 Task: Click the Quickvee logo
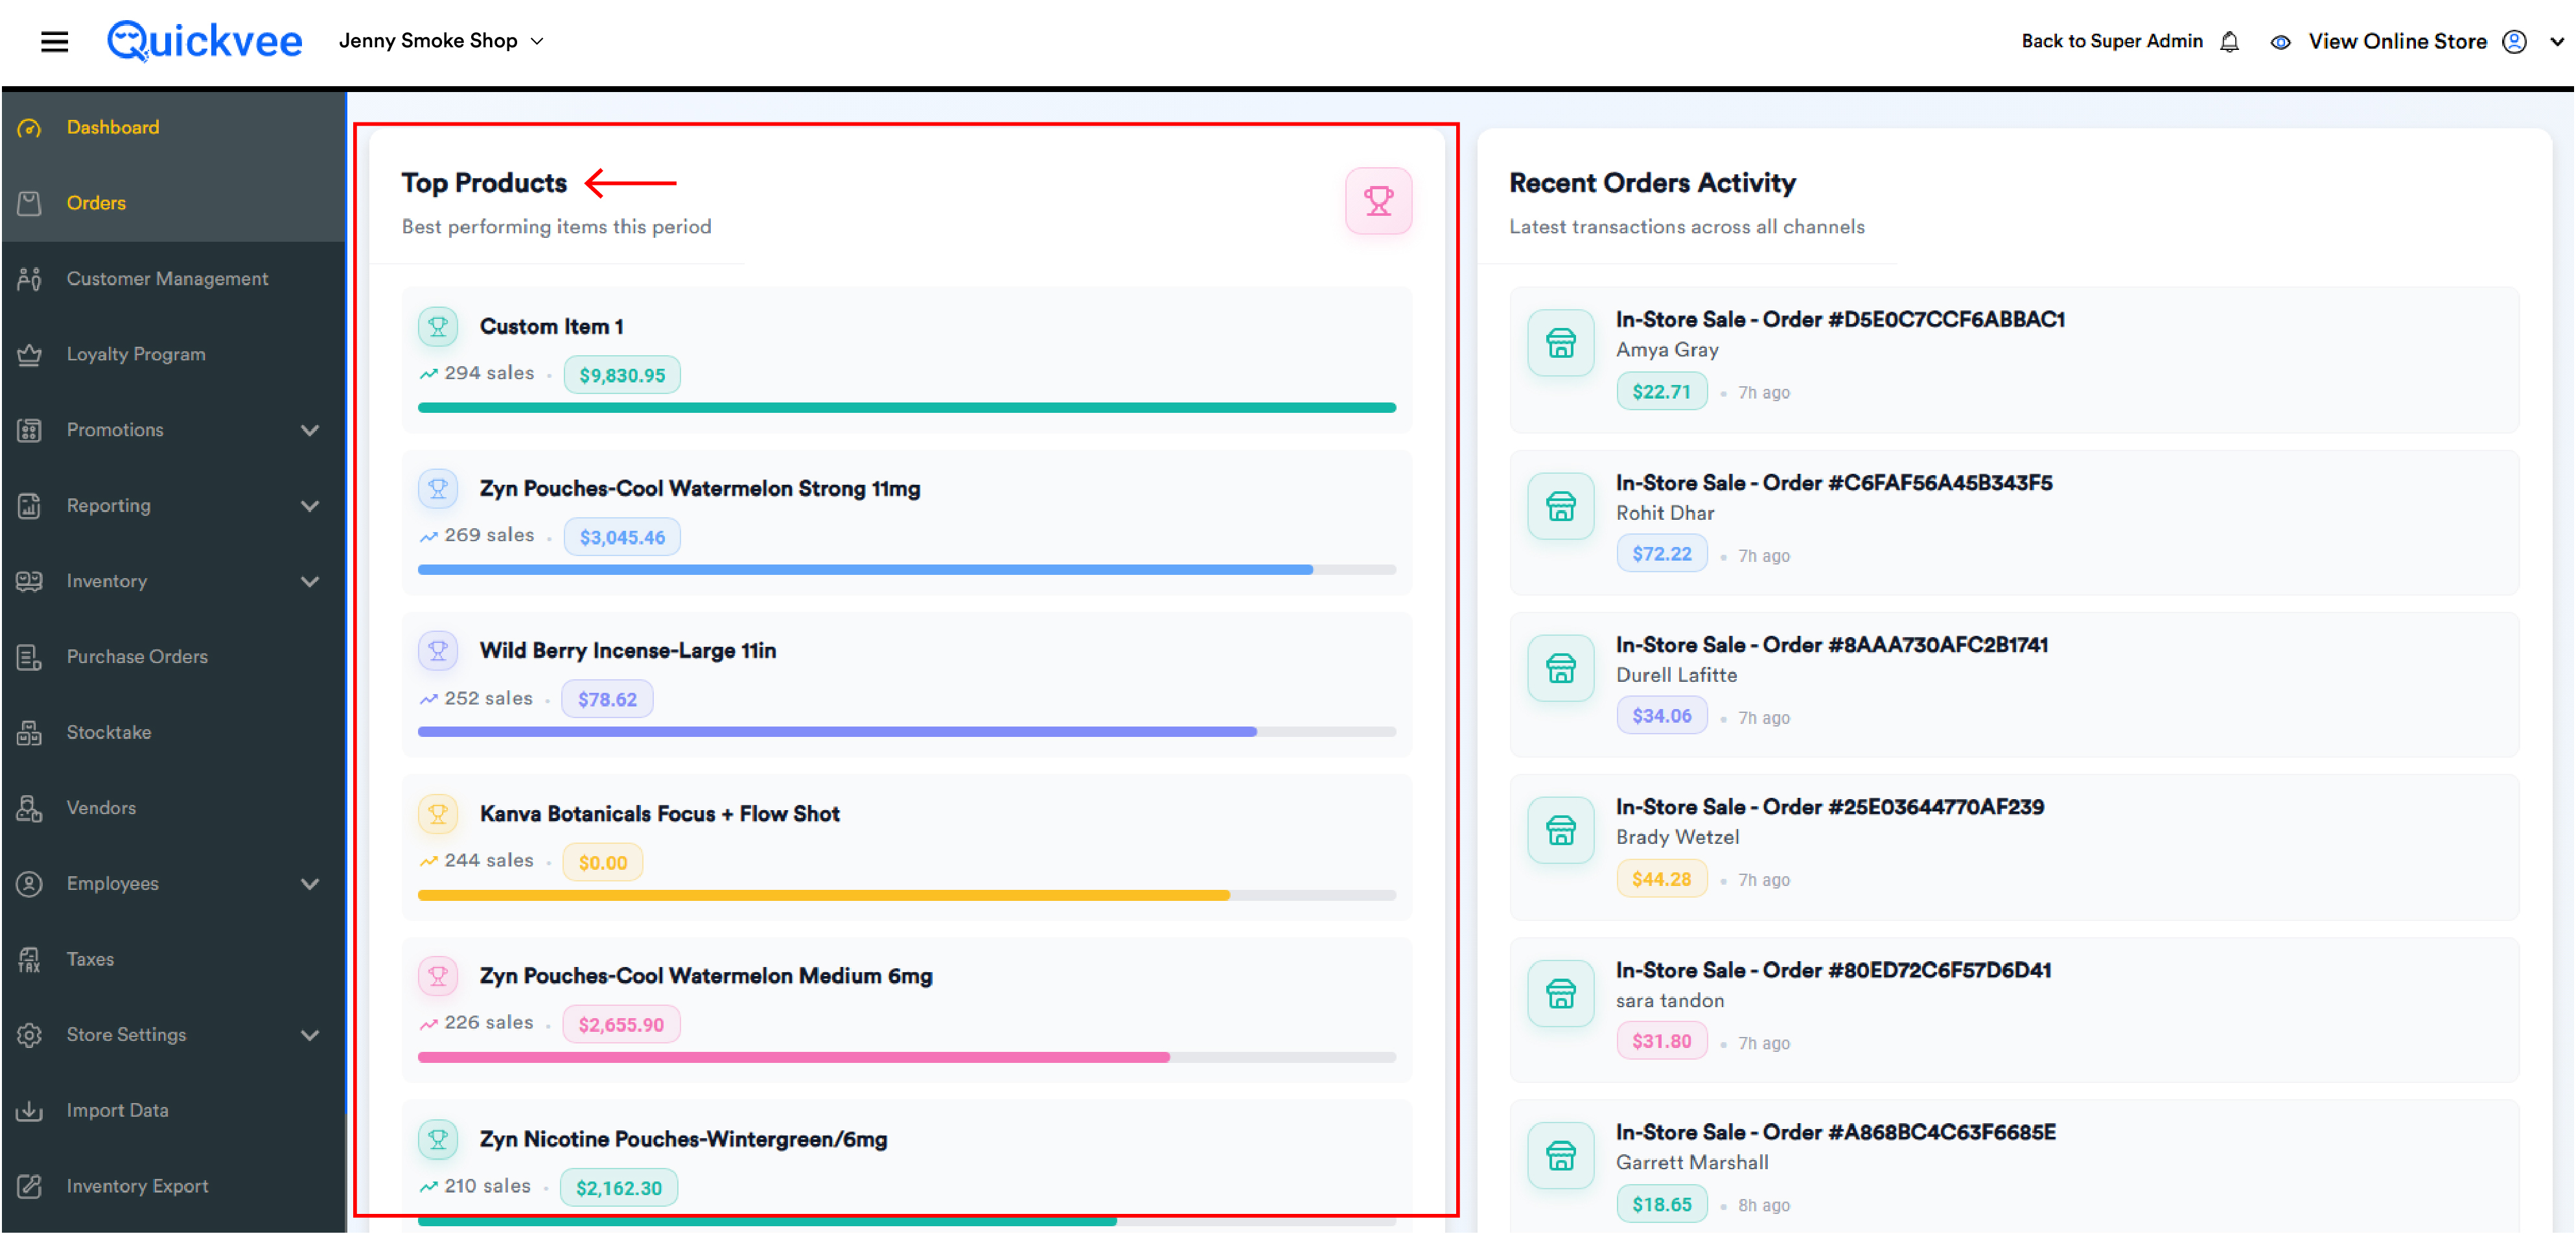click(204, 41)
